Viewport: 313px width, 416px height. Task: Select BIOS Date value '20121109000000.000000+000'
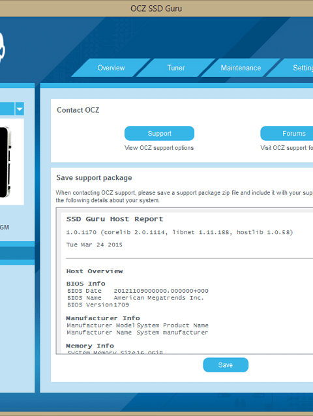(x=161, y=291)
